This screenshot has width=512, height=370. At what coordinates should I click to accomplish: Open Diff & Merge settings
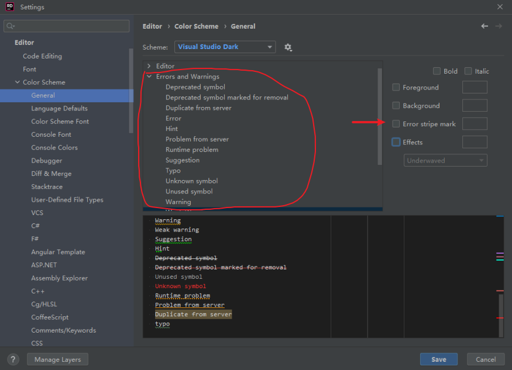click(x=51, y=174)
